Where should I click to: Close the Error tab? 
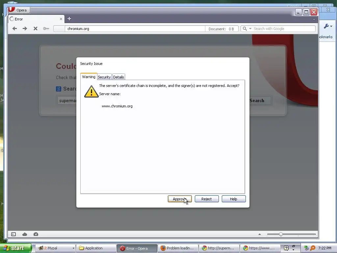[61, 19]
